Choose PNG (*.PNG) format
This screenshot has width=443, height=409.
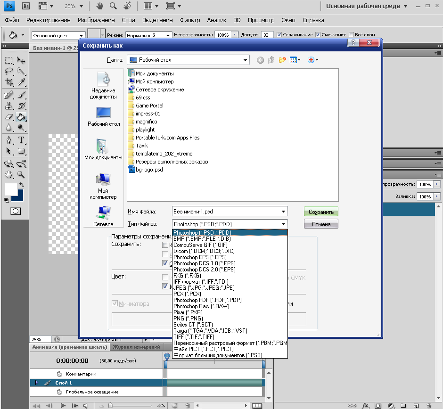(x=230, y=319)
